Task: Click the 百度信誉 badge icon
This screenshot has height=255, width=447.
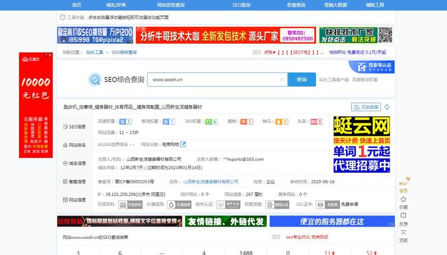Action: [x=277, y=205]
